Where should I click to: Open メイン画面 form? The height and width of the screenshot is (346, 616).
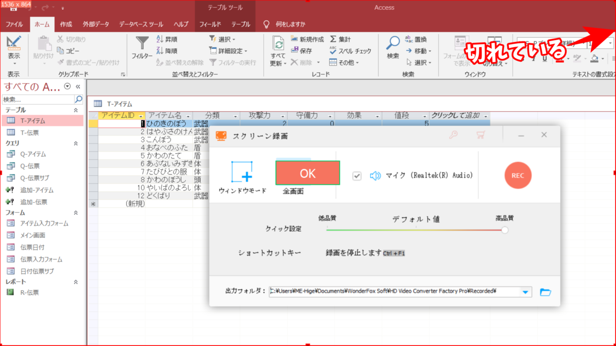[x=33, y=235]
